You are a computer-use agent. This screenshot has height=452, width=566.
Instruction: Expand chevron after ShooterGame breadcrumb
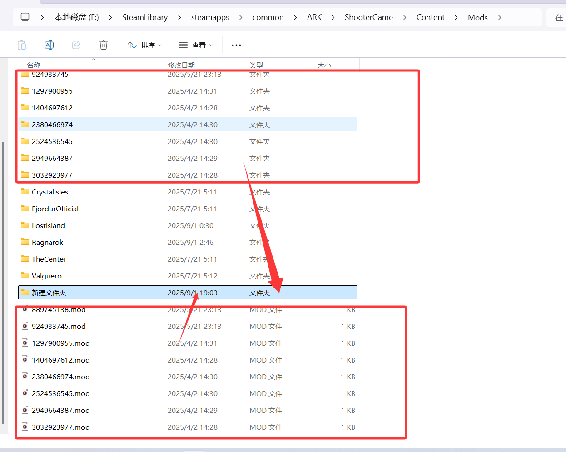click(405, 17)
